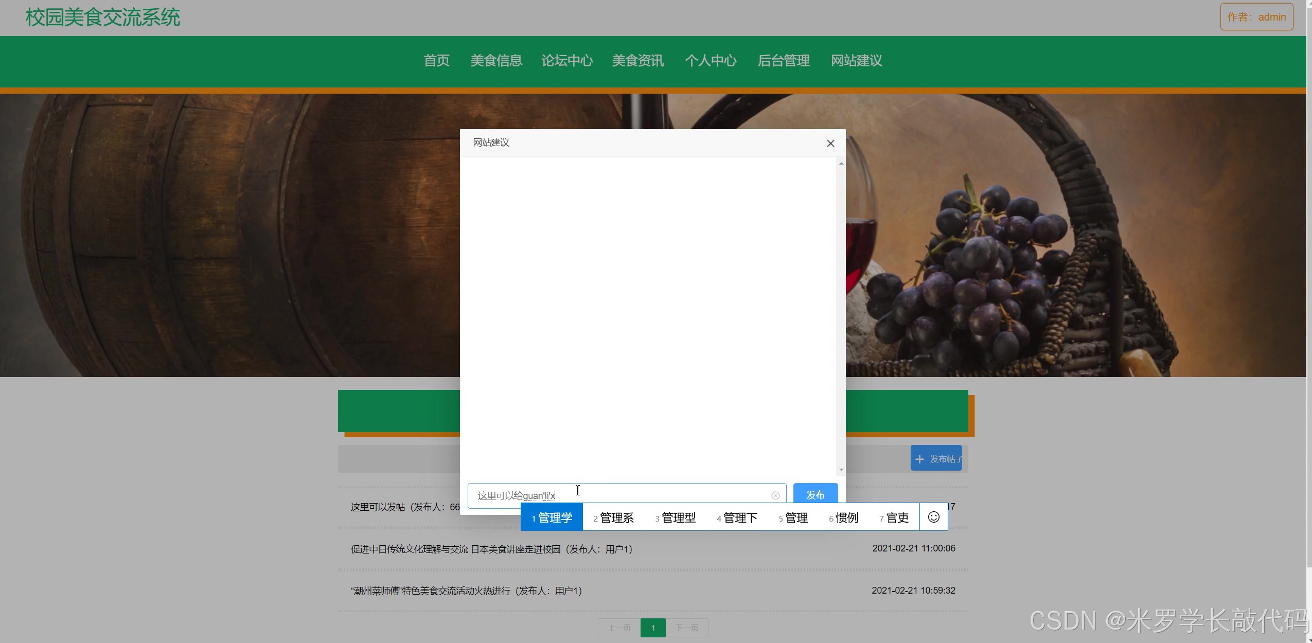Click the scrollbar down arrow in the dialog

pos(840,469)
